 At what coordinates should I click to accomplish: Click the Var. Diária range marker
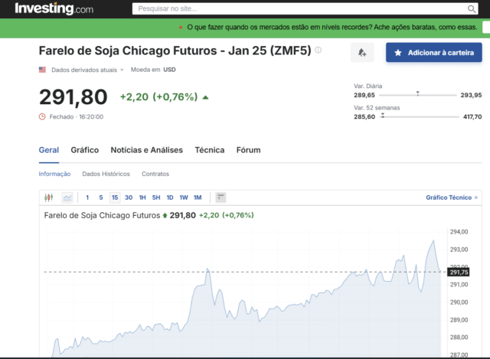[417, 93]
